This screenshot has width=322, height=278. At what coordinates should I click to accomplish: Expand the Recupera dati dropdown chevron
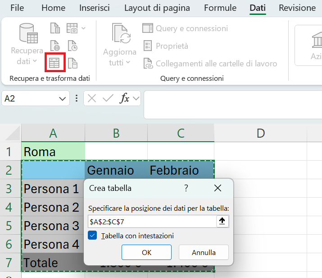click(x=35, y=61)
